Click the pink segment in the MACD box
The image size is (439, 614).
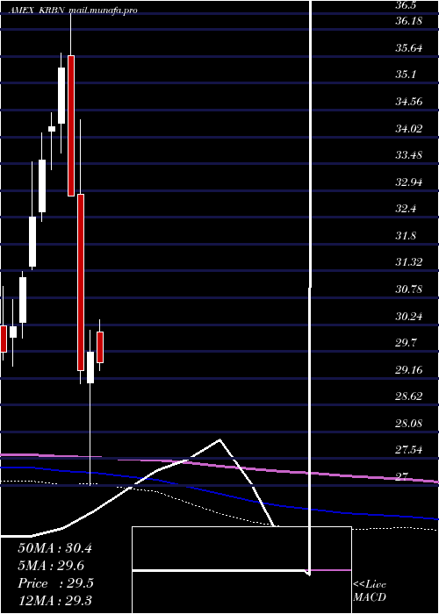click(x=331, y=570)
